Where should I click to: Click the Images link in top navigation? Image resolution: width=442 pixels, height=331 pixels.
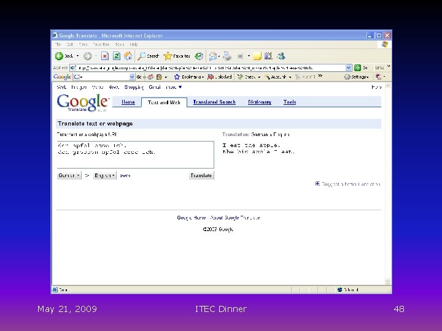point(79,87)
